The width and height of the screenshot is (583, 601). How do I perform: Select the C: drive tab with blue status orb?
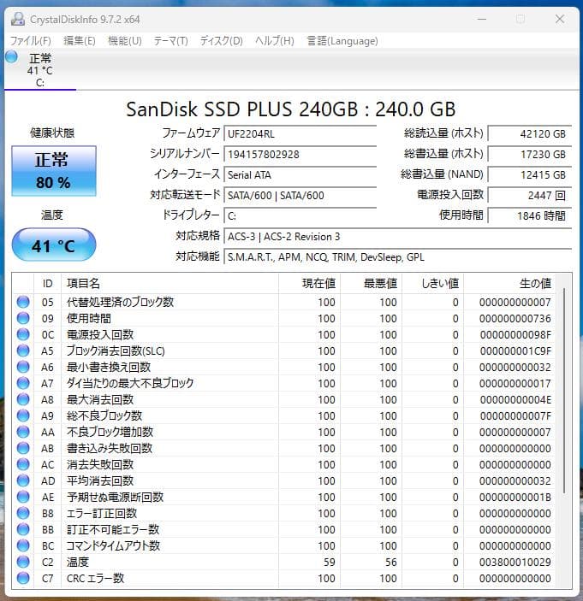pos(40,69)
